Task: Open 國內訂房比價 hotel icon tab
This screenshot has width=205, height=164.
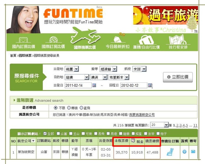Action: click(23, 43)
